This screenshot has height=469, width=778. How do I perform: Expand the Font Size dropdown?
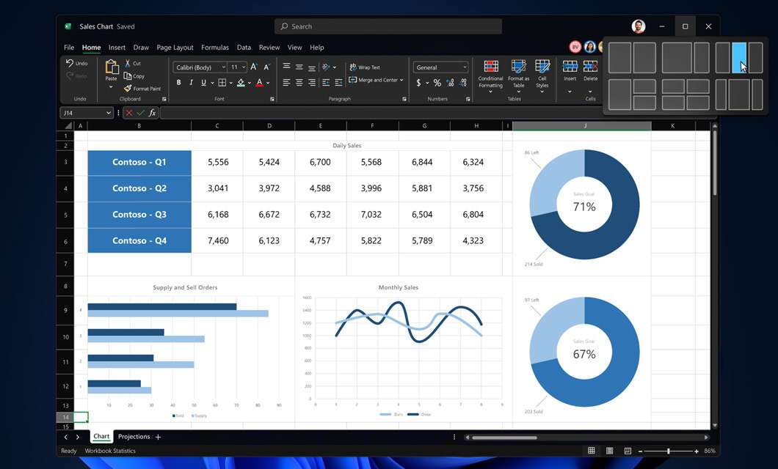click(243, 67)
